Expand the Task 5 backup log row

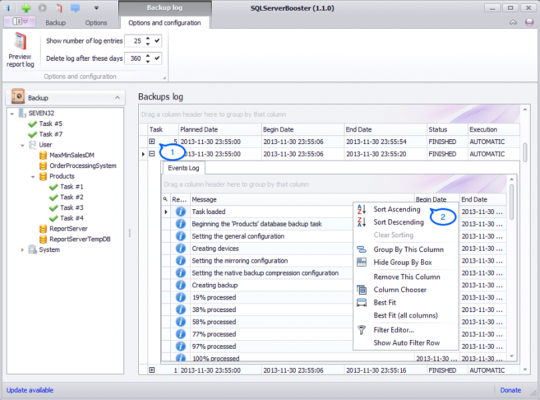[x=152, y=141]
